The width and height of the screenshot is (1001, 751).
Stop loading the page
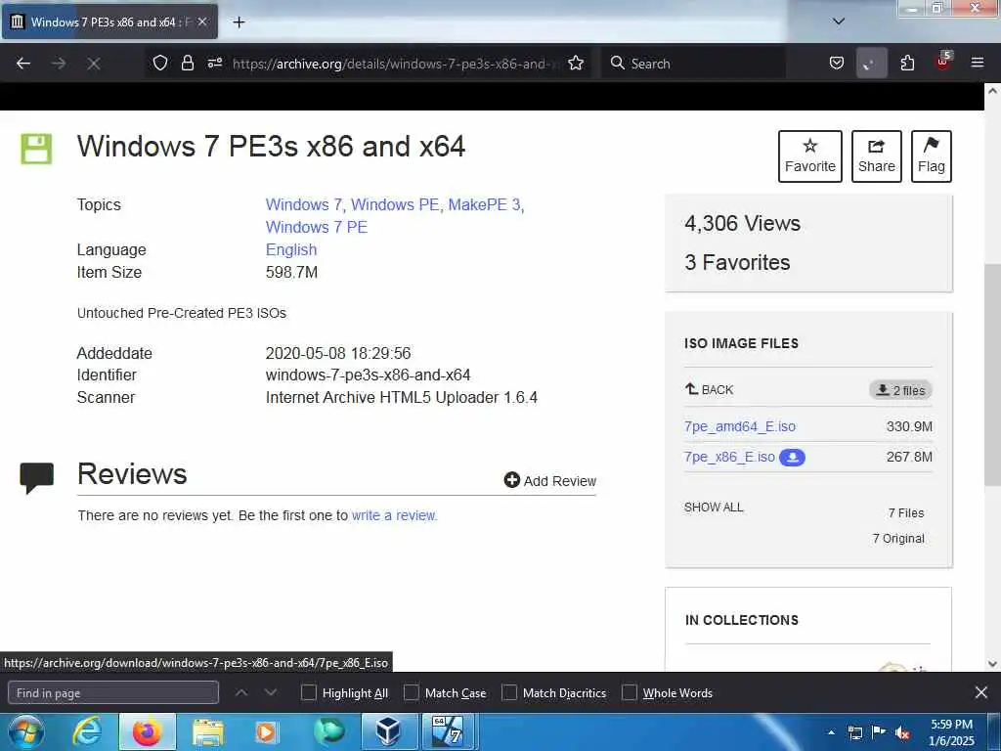point(93,64)
